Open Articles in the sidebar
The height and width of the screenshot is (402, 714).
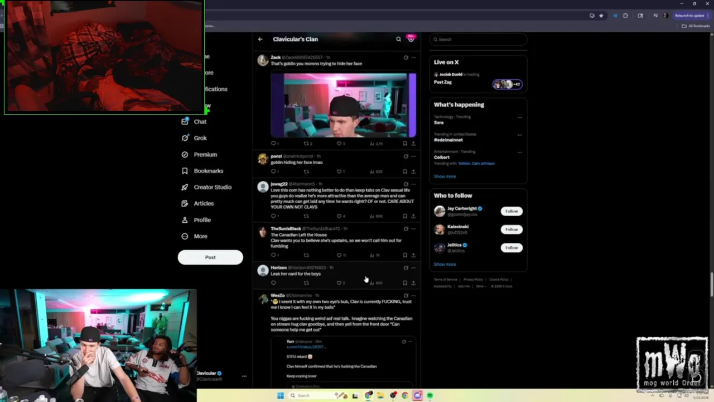[x=197, y=203]
